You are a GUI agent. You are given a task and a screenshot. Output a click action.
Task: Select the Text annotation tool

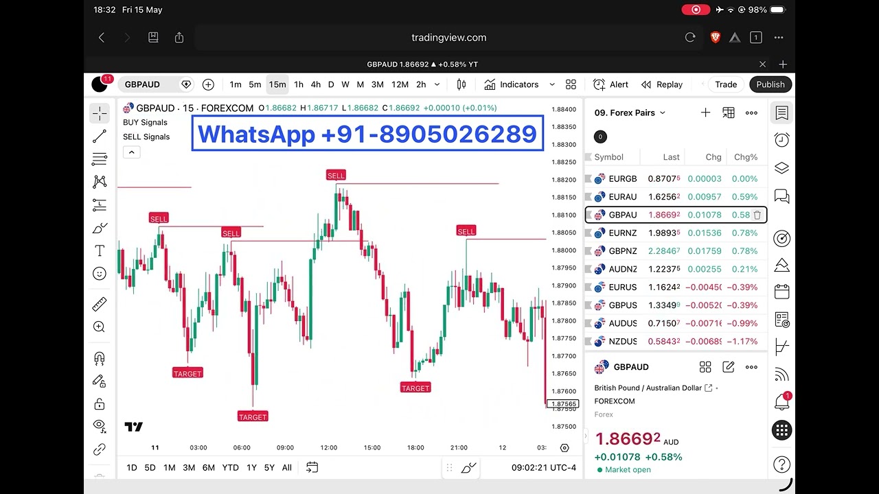[100, 250]
